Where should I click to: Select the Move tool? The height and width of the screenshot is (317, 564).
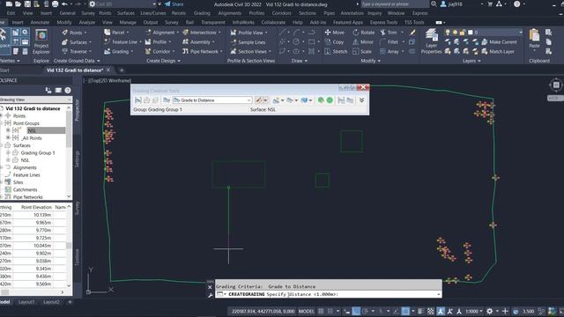click(335, 33)
